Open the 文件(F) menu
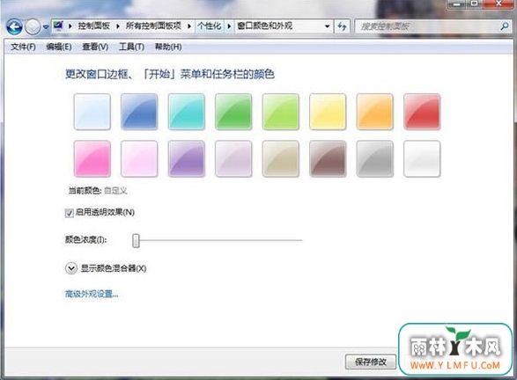Image resolution: width=517 pixels, height=380 pixels. [23, 47]
